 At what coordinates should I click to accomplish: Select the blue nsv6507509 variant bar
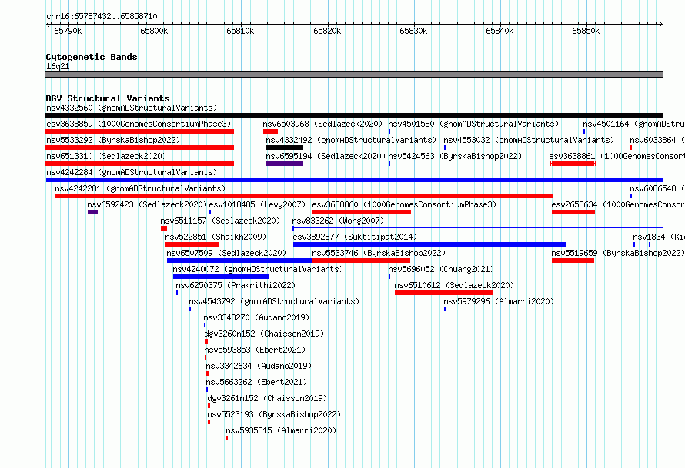click(239, 261)
